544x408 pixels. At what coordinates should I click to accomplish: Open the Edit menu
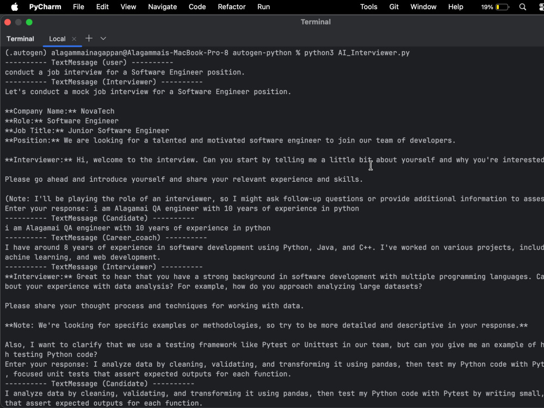(x=102, y=7)
